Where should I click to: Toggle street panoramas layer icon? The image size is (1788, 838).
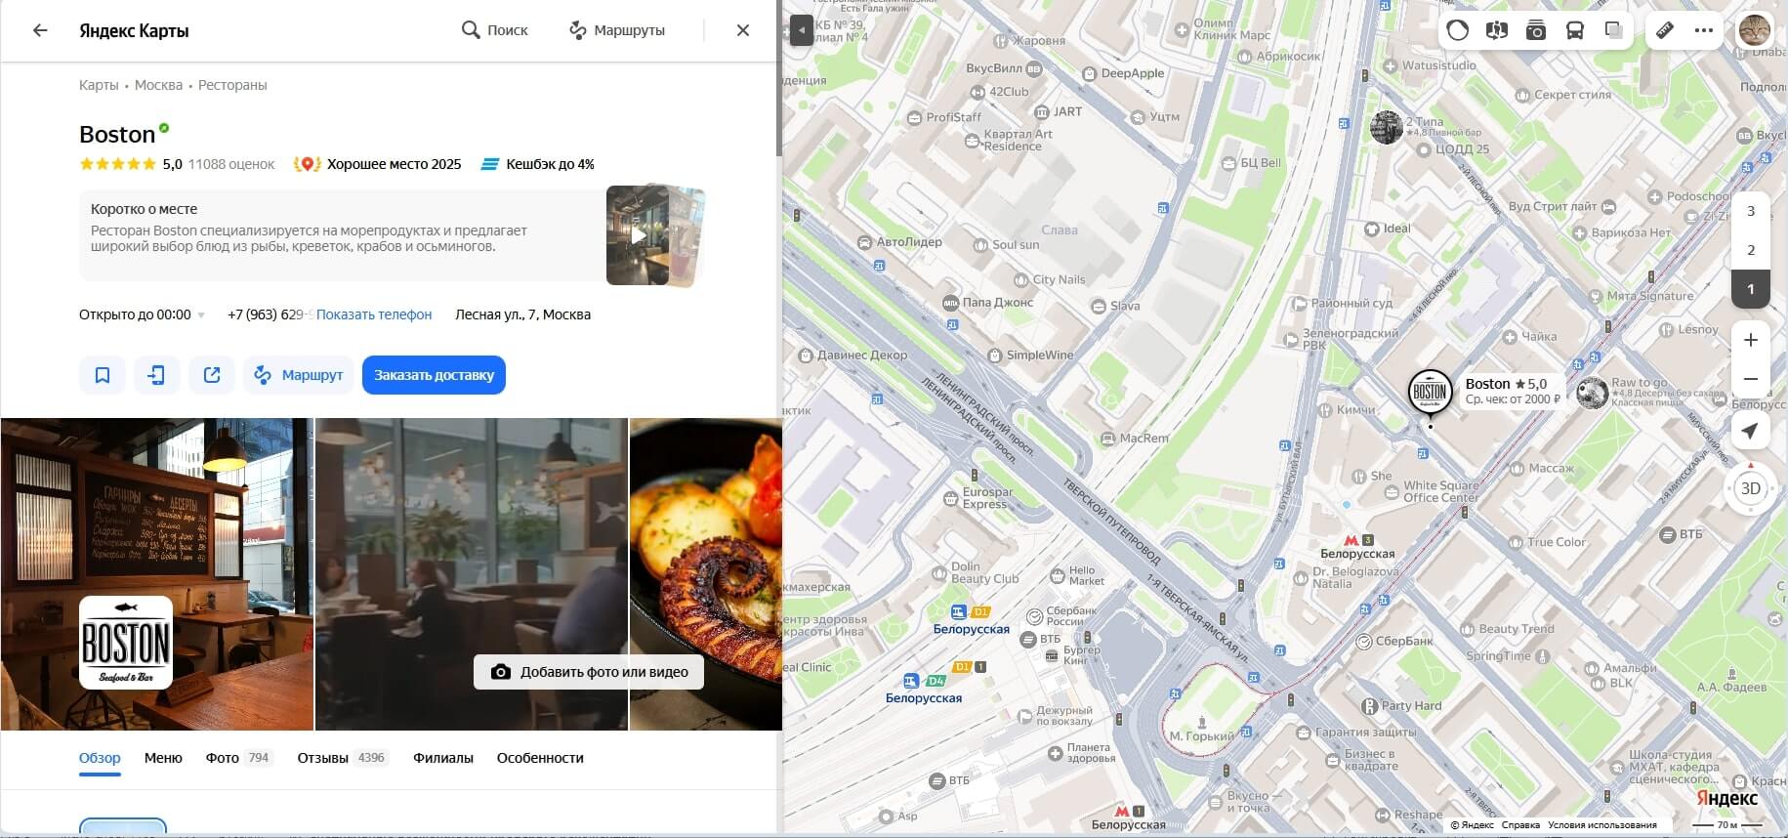pyautogui.click(x=1497, y=30)
